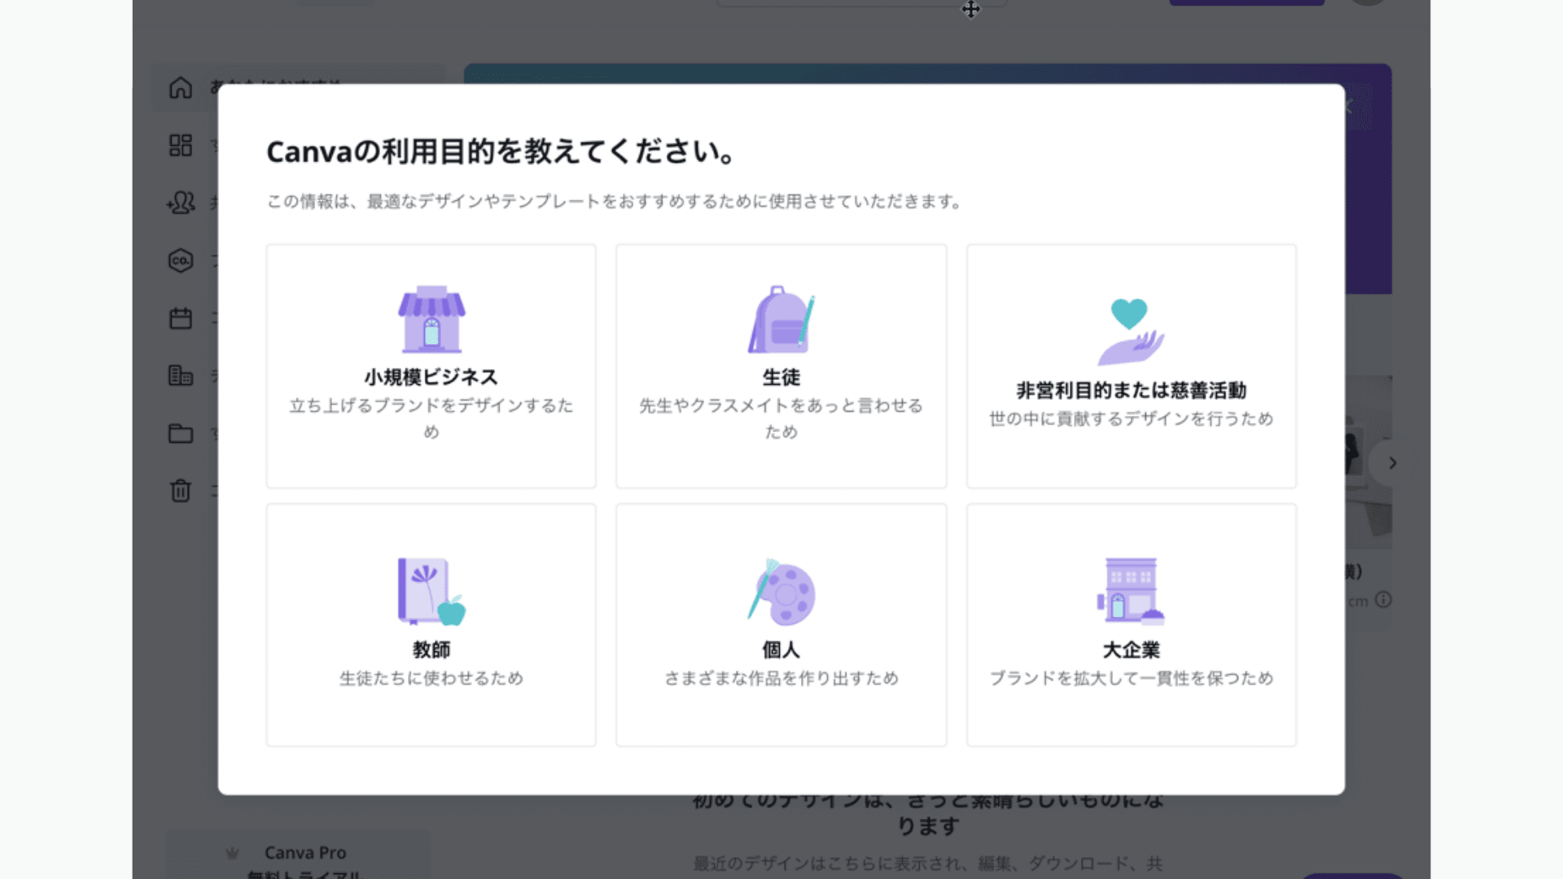The height and width of the screenshot is (879, 1563).
Task: Choose the 小規模ビジネス card title
Action: 431,378
